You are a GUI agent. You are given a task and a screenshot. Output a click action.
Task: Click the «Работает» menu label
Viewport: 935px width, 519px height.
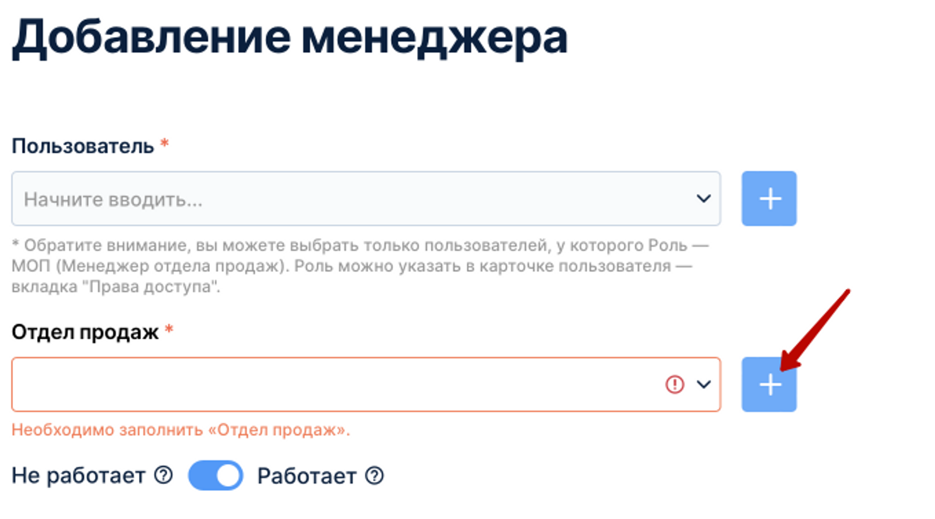(x=306, y=476)
